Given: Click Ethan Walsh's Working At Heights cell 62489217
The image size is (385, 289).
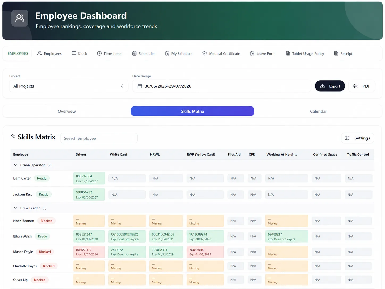Looking at the screenshot, I should [x=286, y=236].
